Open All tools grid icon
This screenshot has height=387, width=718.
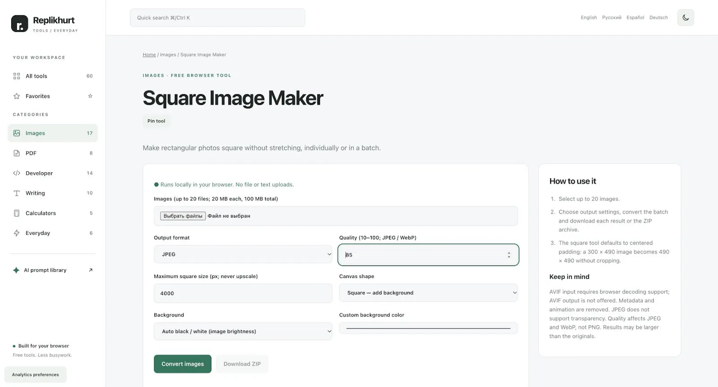click(x=17, y=76)
